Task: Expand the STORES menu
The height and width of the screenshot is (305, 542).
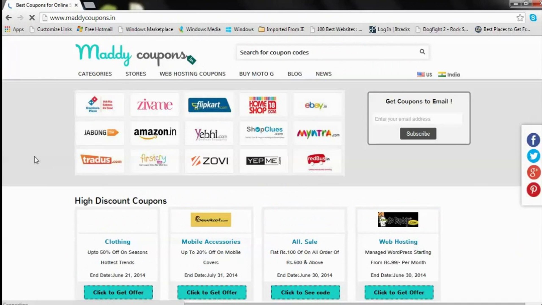Action: 135,74
